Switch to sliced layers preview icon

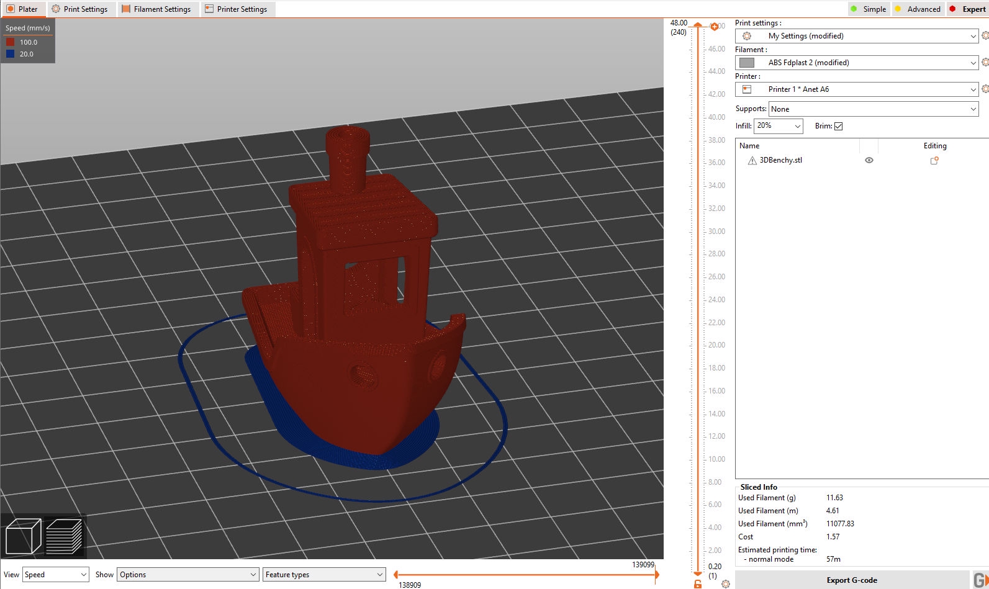[64, 536]
